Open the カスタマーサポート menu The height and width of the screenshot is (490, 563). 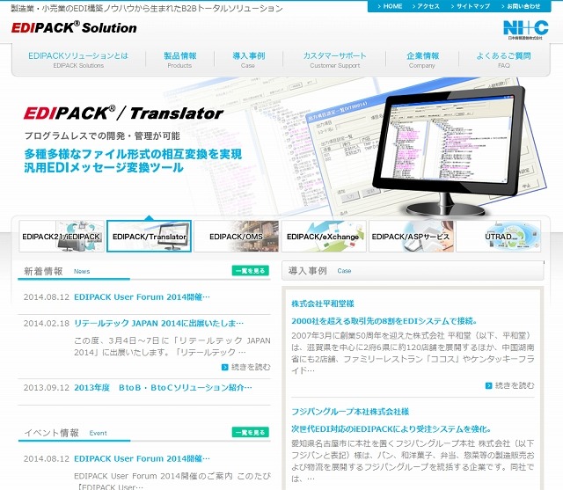[334, 60]
